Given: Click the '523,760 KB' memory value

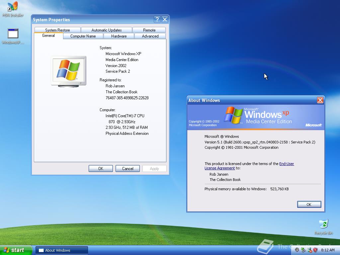Looking at the screenshot, I should pos(280,189).
